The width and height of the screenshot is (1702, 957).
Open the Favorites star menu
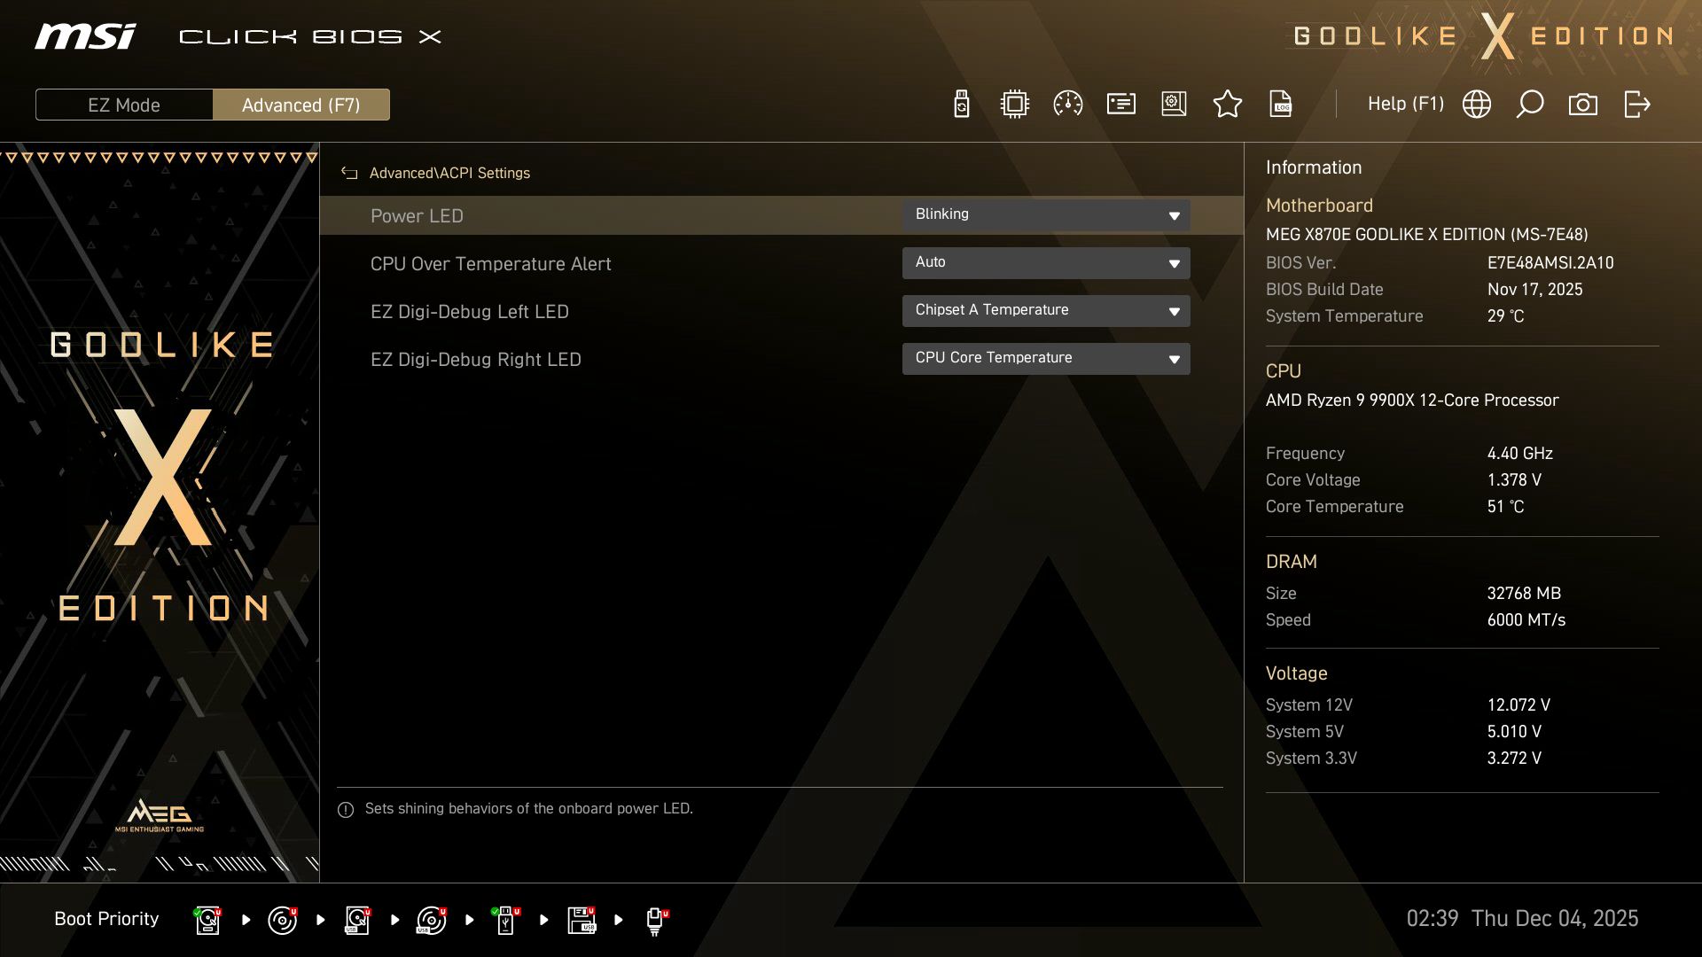[x=1228, y=104]
